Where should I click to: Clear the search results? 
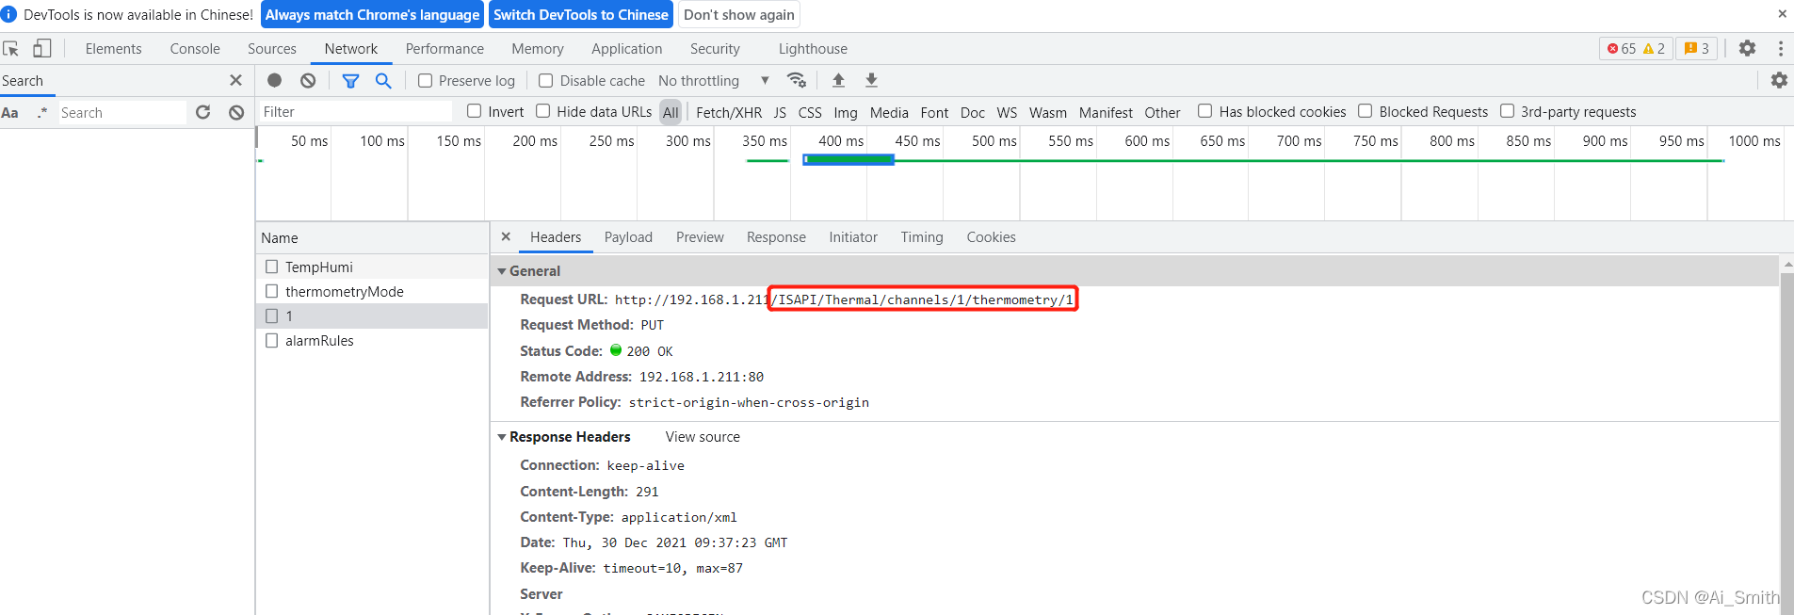point(236,113)
